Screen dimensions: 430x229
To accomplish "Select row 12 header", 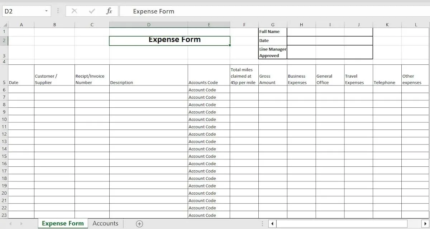I will [4, 134].
